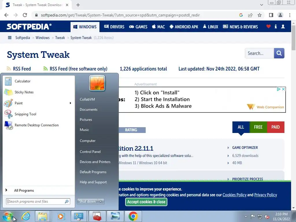Share this page icon in Chrome
This screenshot has height=222, width=296.
250,15
